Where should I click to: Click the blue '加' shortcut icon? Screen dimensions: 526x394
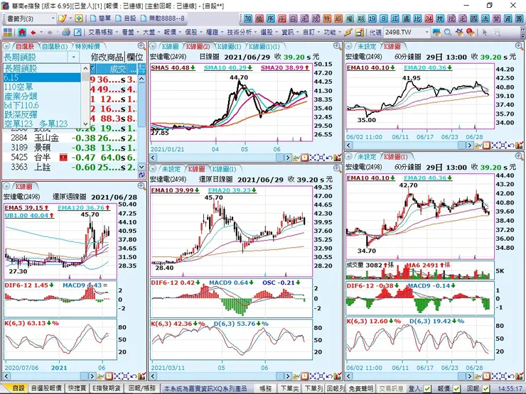point(248,18)
